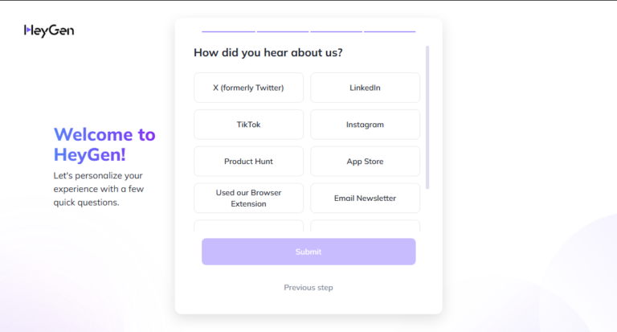Viewport: 617px width, 332px height.
Task: Select the Instagram option
Action: pos(365,125)
